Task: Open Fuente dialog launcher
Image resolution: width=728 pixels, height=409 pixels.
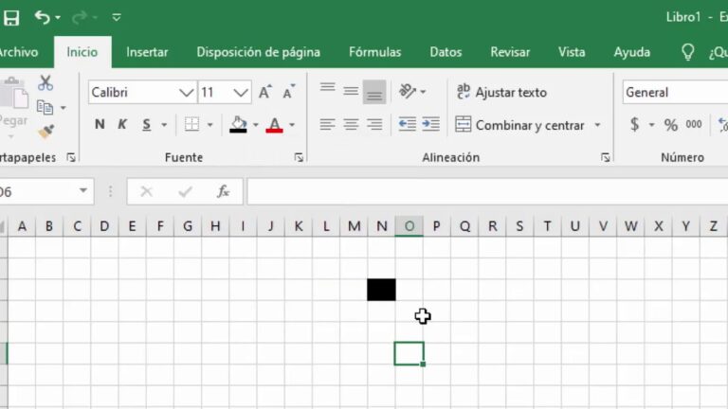Action: click(x=299, y=158)
